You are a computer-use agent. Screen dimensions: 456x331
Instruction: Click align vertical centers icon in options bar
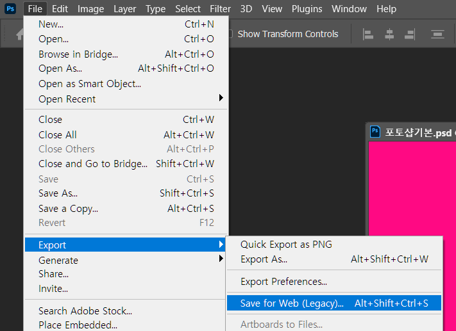click(437, 35)
